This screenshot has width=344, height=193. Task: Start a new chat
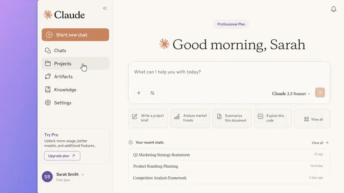coord(75,35)
